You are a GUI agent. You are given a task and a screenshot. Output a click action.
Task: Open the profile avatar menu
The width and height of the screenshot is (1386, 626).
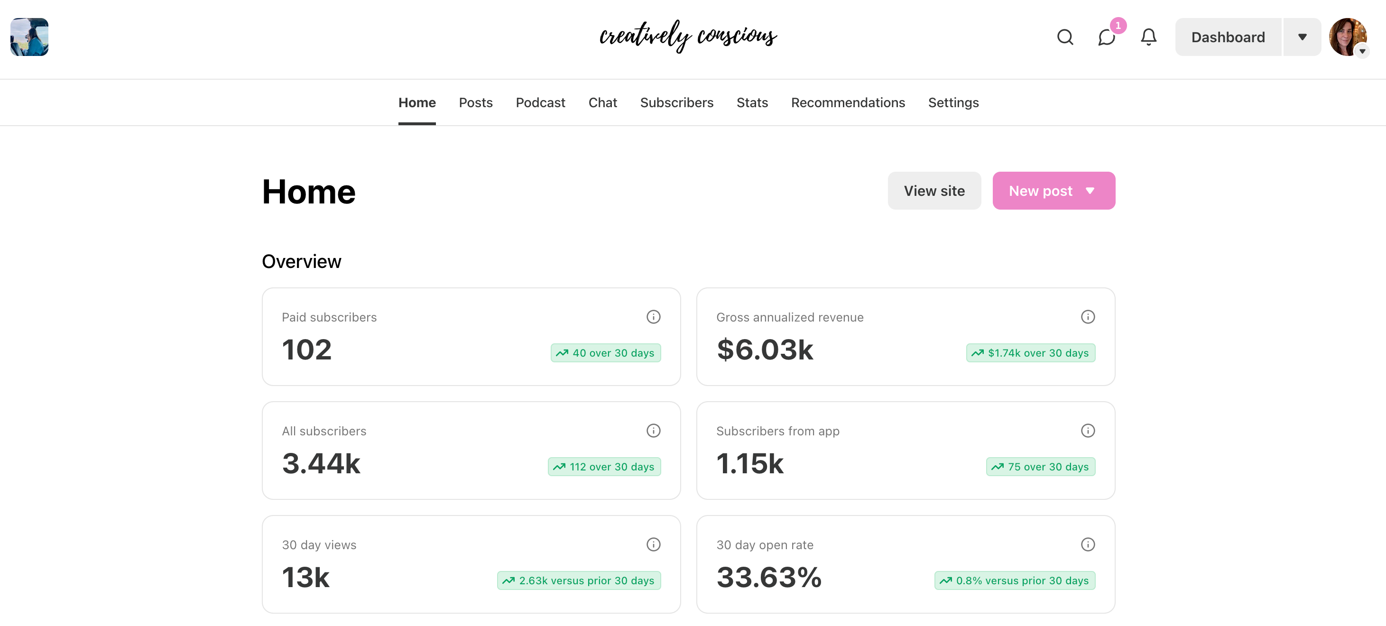click(1348, 37)
